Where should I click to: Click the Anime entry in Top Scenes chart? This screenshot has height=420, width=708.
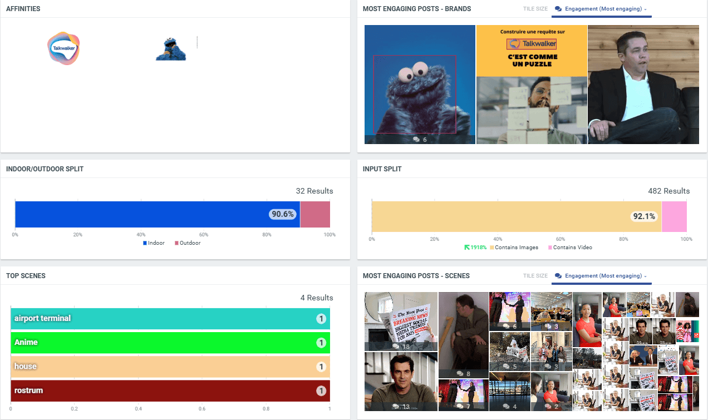click(167, 343)
